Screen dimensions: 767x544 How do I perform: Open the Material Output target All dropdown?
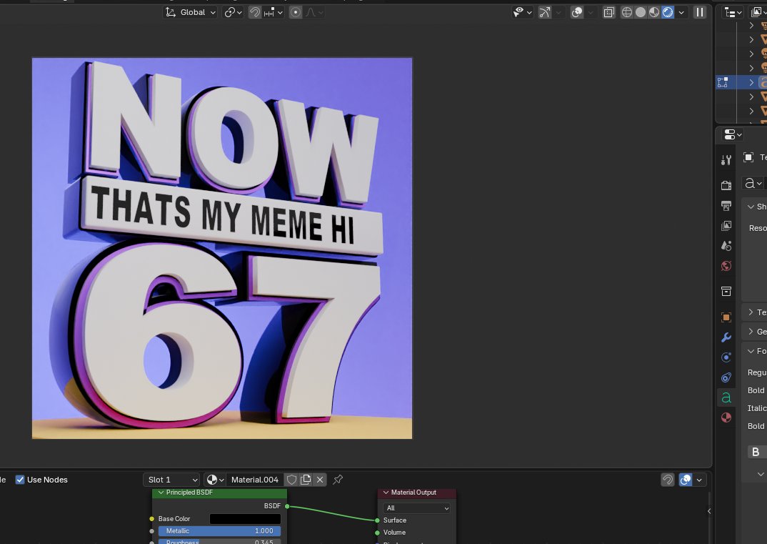click(x=417, y=508)
